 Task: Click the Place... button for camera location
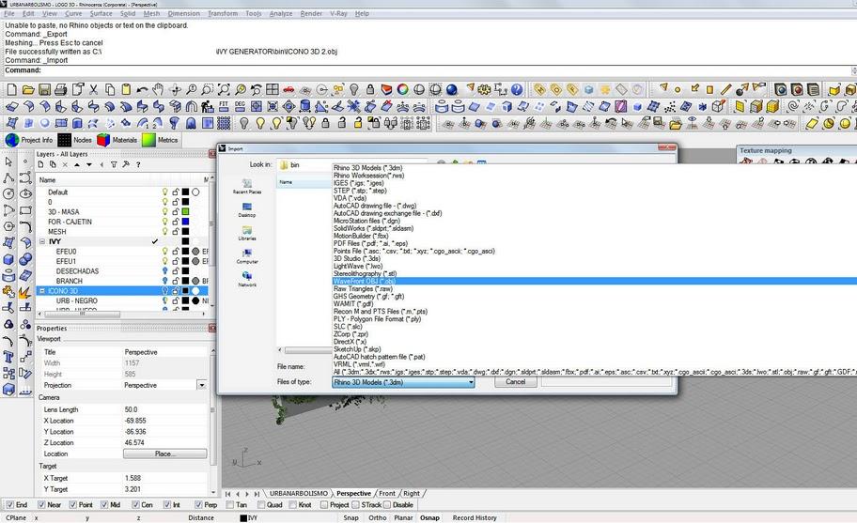(x=165, y=454)
